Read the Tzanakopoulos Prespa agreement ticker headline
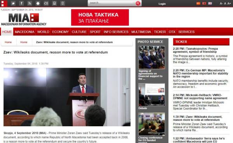233x143 pixels. coord(195,50)
